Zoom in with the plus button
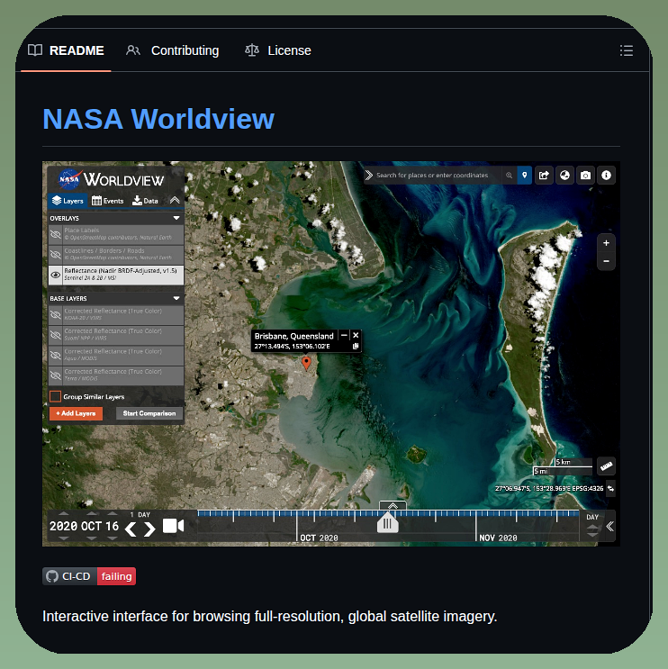Image resolution: width=668 pixels, height=669 pixels. tap(606, 243)
